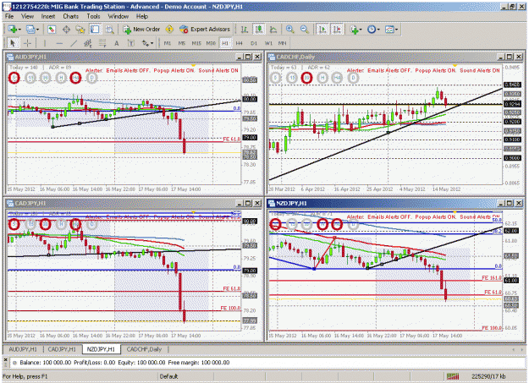Viewport: 529px width, 383px height.
Task: Select the Text 'A' tool
Action: coord(117,43)
